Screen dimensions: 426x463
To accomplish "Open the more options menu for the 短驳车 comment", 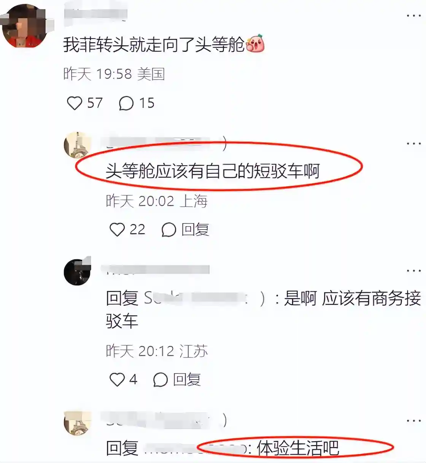I will [x=413, y=144].
